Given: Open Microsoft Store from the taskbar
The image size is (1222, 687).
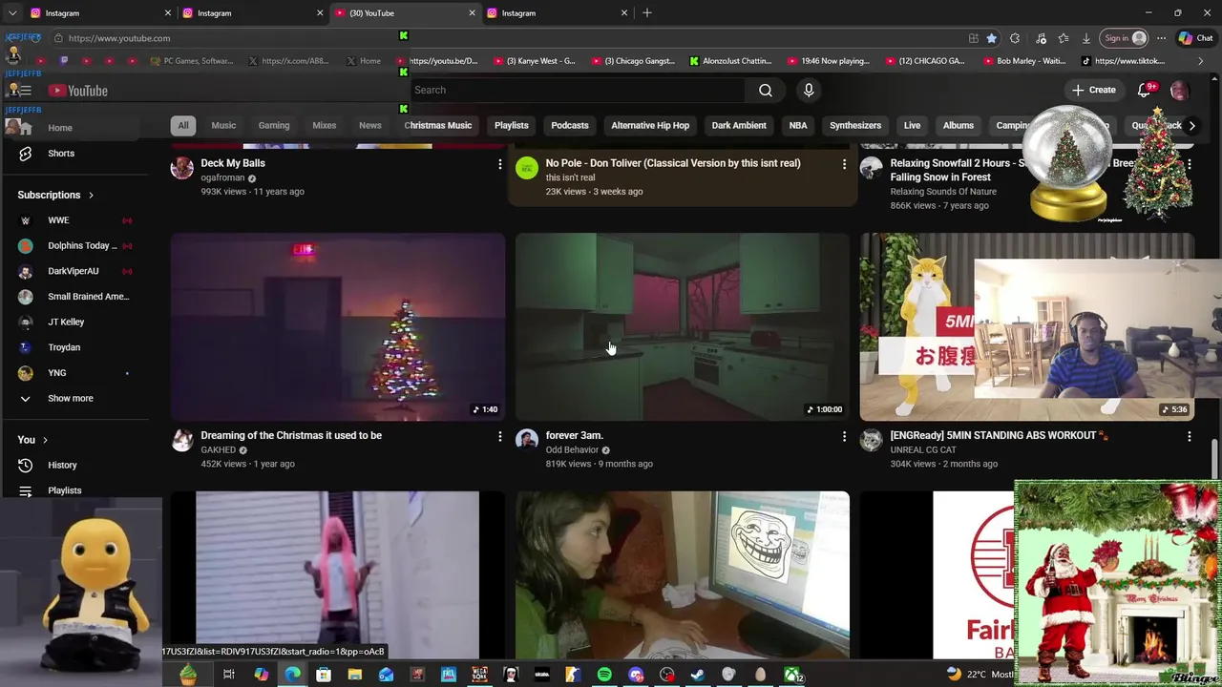Looking at the screenshot, I should point(324,675).
